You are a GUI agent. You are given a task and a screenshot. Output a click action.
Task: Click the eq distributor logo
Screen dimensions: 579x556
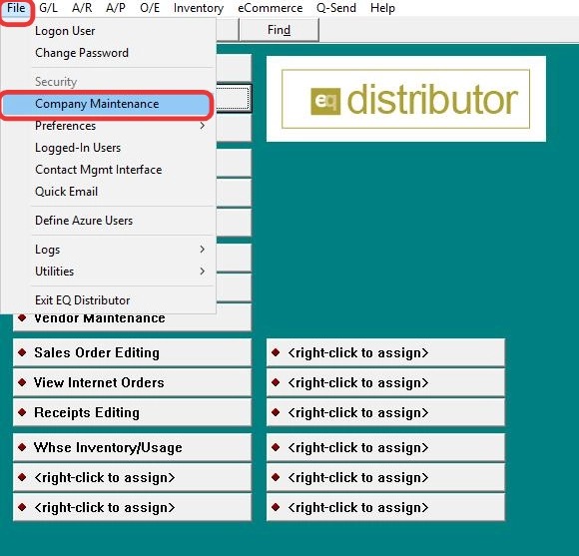(x=405, y=99)
